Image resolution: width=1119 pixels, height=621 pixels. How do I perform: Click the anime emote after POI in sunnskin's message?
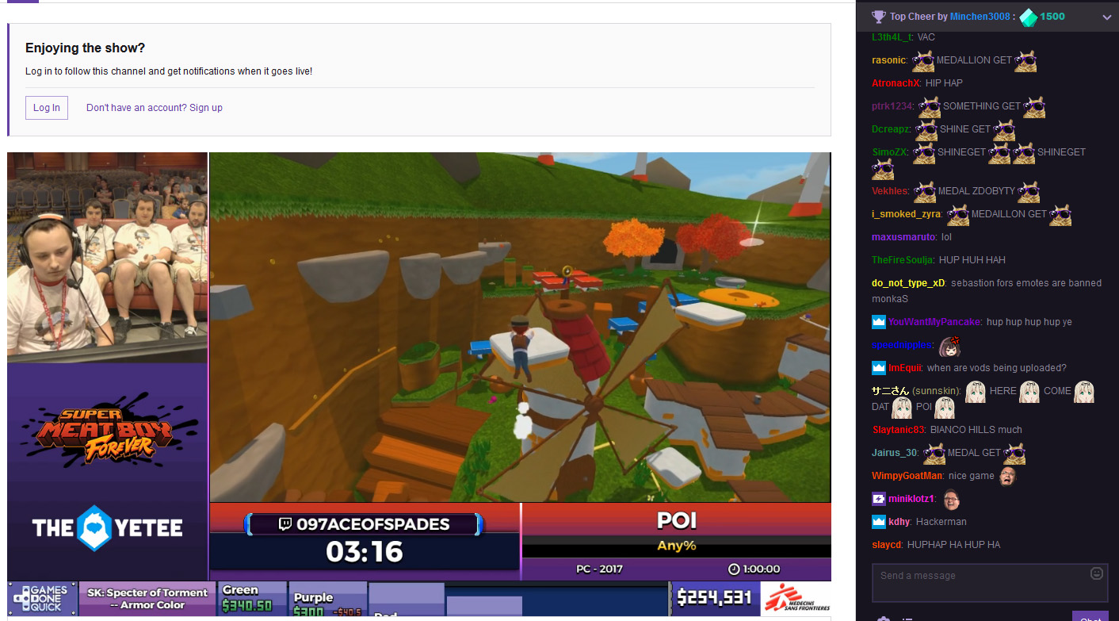coord(944,408)
